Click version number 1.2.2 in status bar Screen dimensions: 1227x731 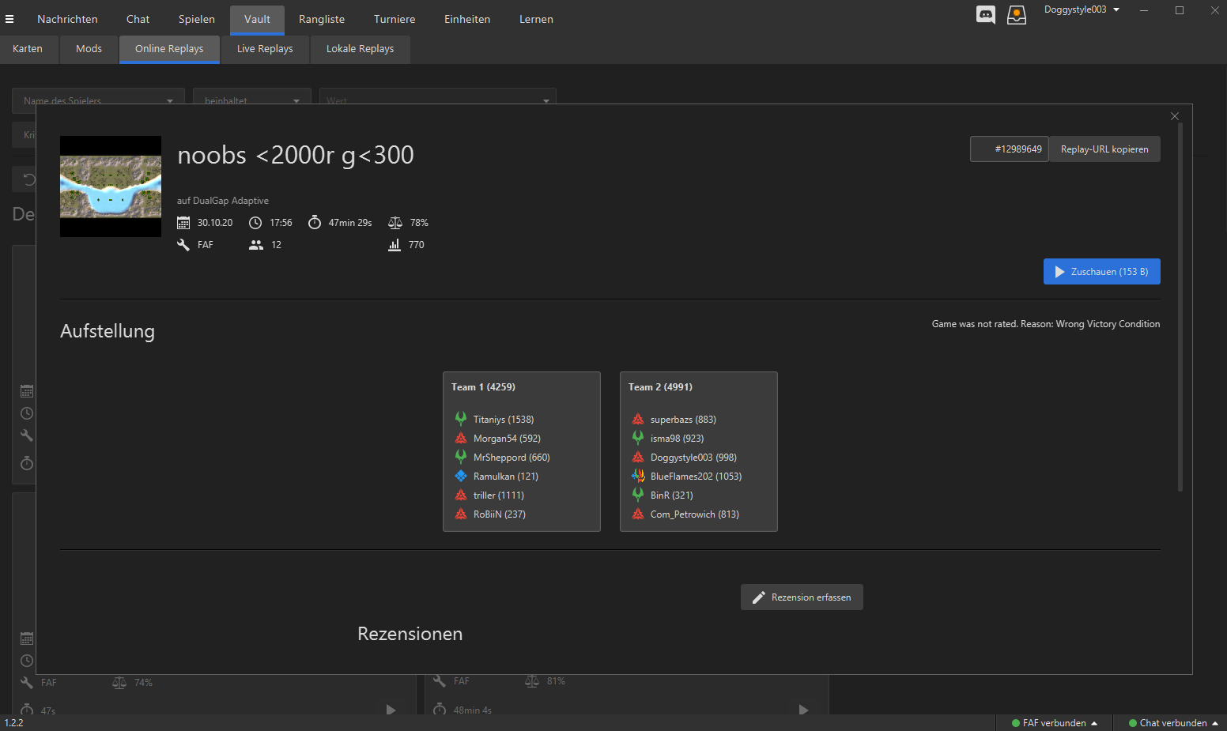14,723
